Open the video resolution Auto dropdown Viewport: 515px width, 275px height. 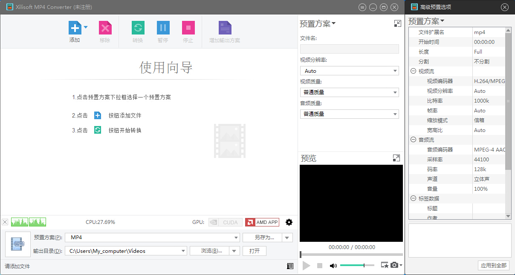pyautogui.click(x=349, y=71)
